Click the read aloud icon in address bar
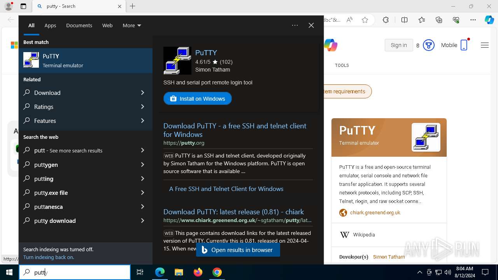 point(349,20)
